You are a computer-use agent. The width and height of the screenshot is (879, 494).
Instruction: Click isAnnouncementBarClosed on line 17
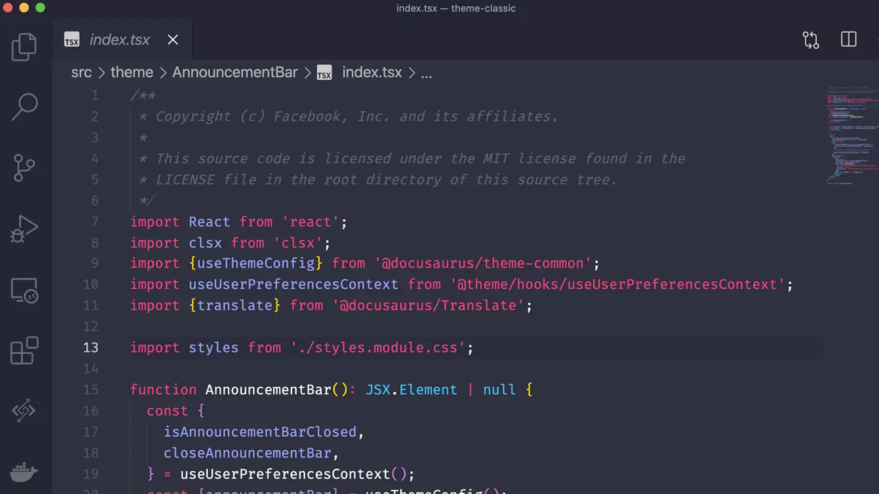click(260, 432)
